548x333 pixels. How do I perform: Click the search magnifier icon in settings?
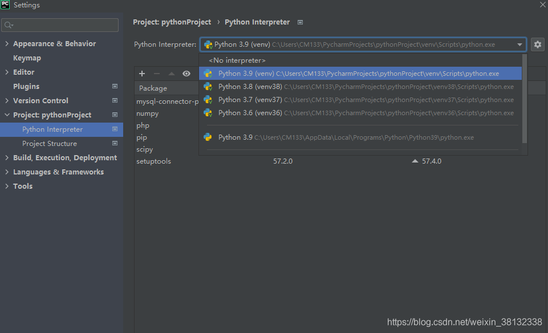(9, 25)
